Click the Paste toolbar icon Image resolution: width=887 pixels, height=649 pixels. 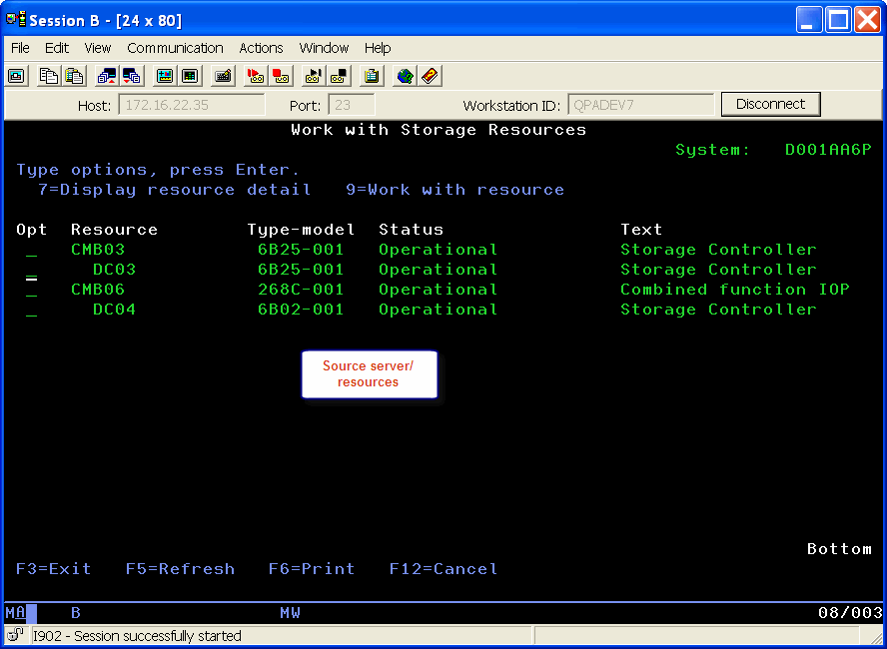coord(74,76)
